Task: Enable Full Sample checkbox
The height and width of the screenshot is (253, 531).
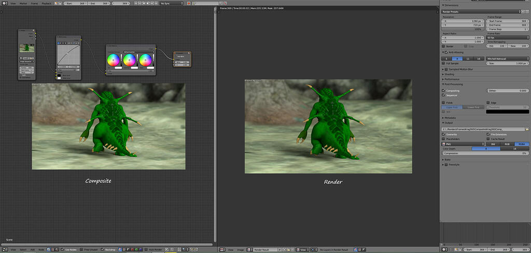Action: 444,63
